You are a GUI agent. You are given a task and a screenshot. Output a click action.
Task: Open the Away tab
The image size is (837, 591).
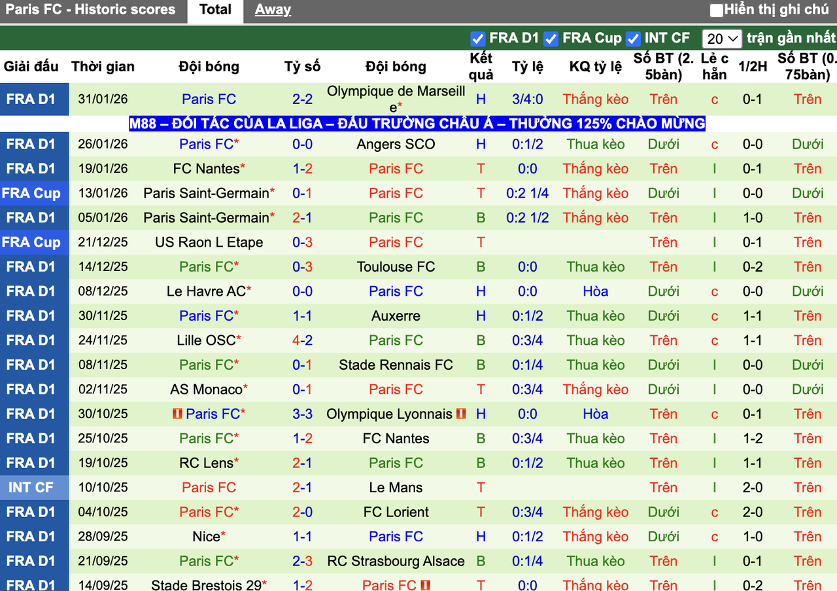click(x=273, y=10)
